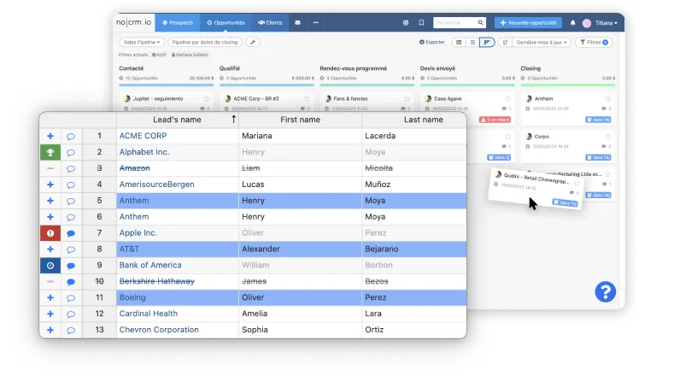The height and width of the screenshot is (381, 674).
Task: Open the comment bubble for Berkshire Hathaway
Action: 71,282
